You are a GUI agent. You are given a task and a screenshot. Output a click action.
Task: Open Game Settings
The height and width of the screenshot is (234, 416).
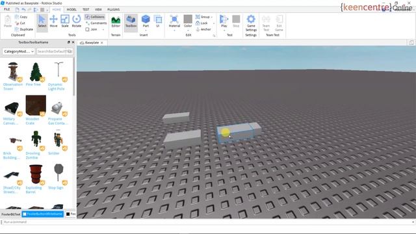point(251,23)
